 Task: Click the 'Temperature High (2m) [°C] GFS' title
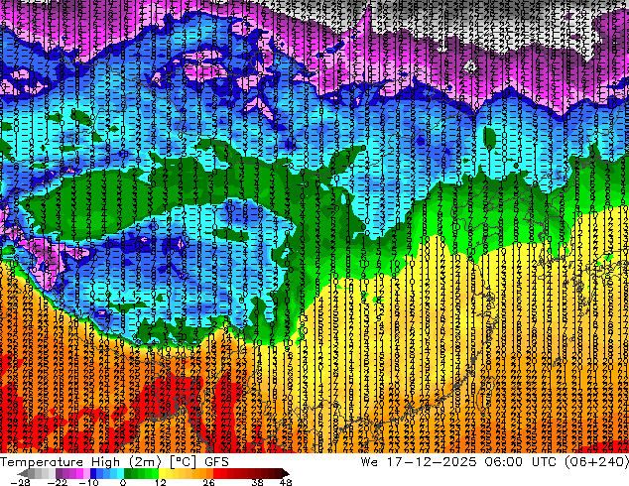(x=114, y=461)
